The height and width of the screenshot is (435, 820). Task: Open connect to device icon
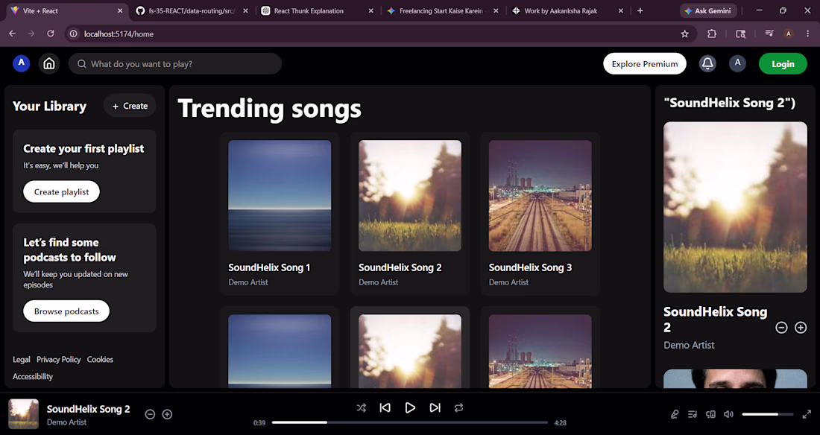click(710, 414)
